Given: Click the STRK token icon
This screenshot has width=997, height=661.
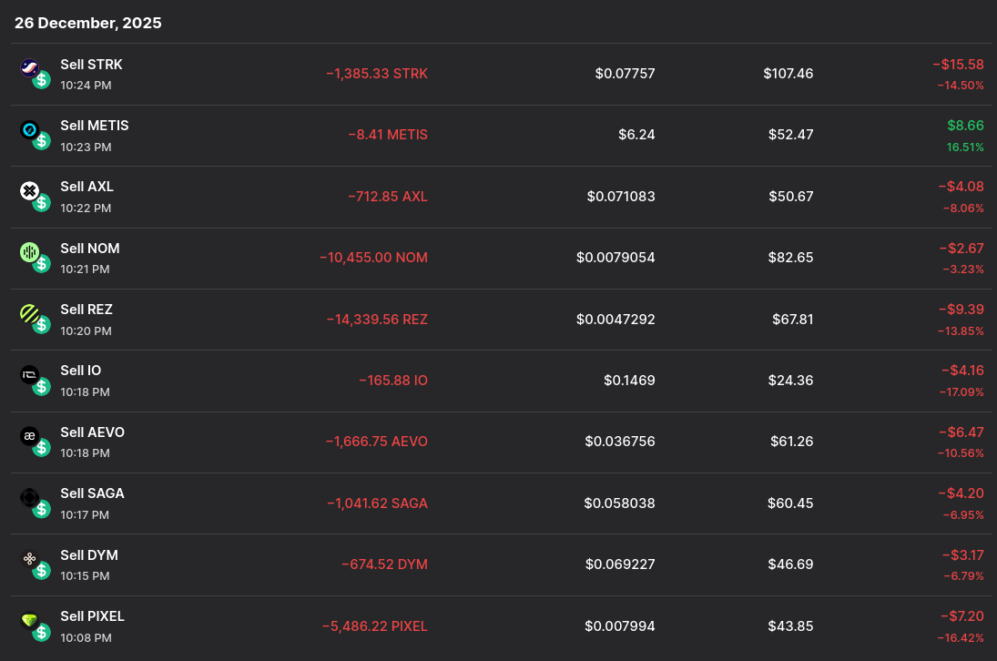Looking at the screenshot, I should (x=30, y=67).
